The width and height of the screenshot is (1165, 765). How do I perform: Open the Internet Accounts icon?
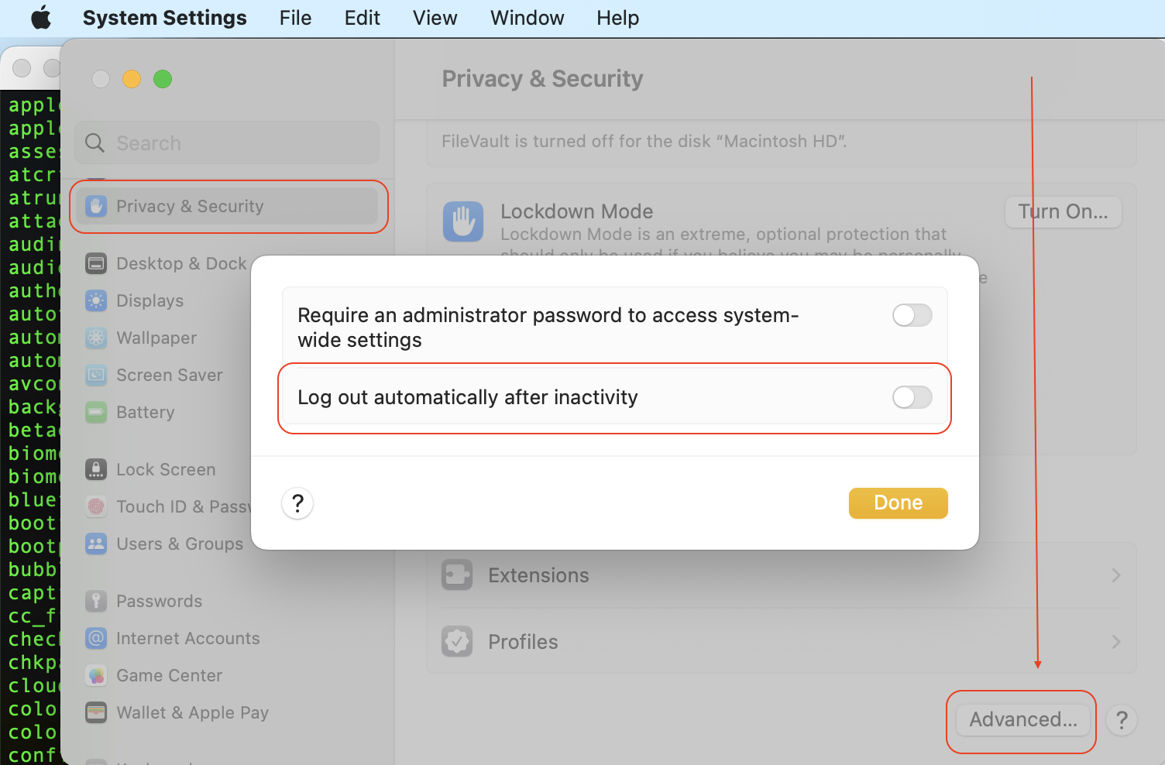point(96,638)
